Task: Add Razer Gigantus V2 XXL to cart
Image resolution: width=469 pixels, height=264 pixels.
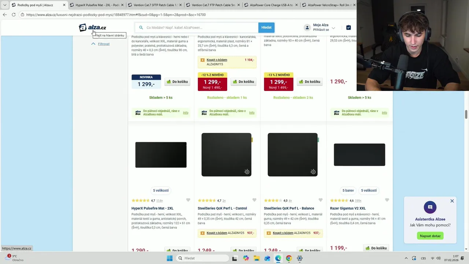Action: click(376, 248)
